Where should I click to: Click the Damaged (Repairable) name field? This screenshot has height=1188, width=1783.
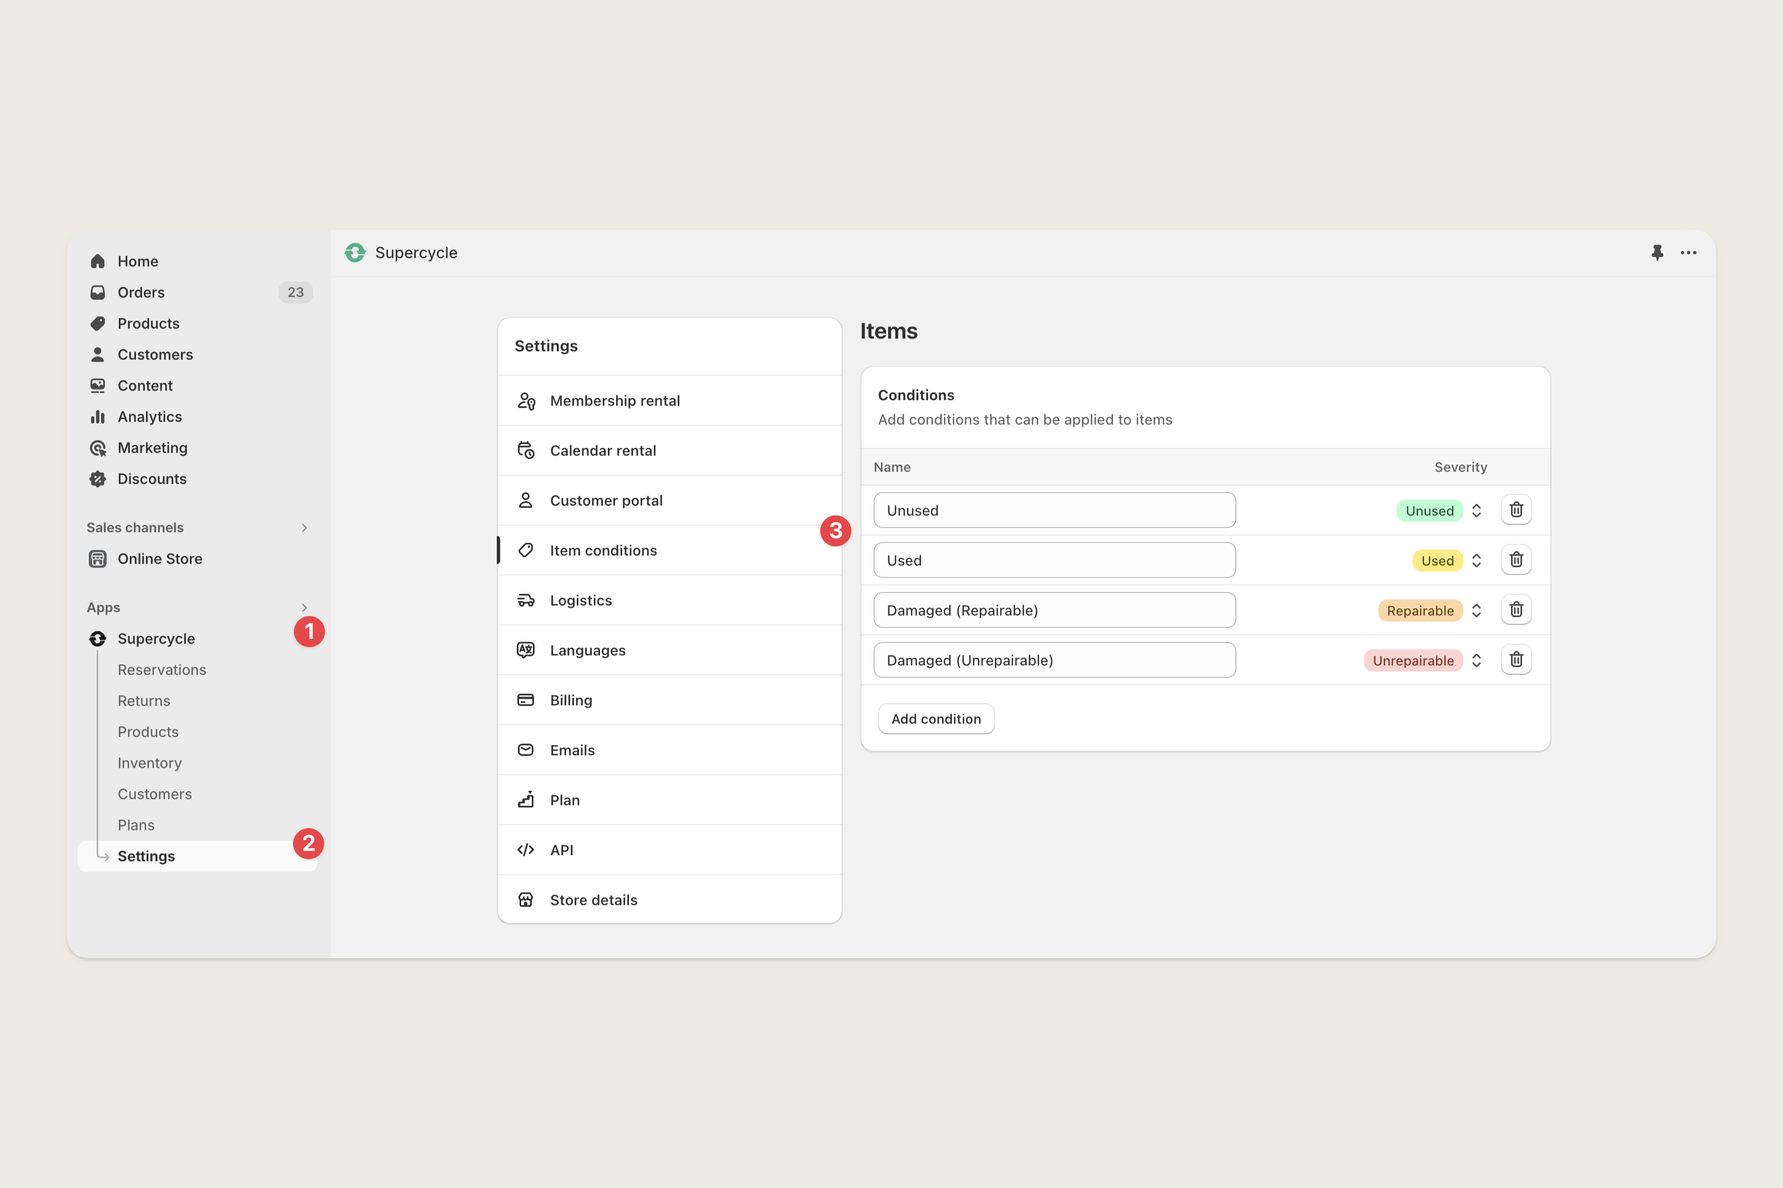tap(1054, 611)
